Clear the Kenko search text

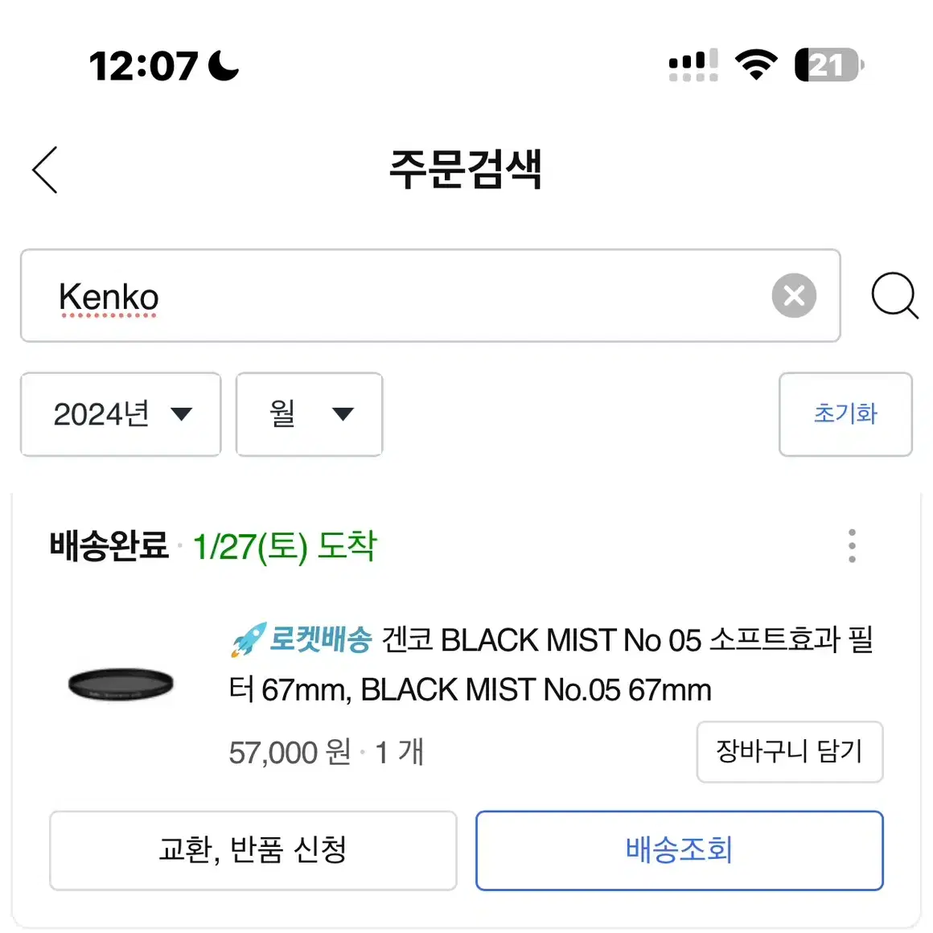794,296
